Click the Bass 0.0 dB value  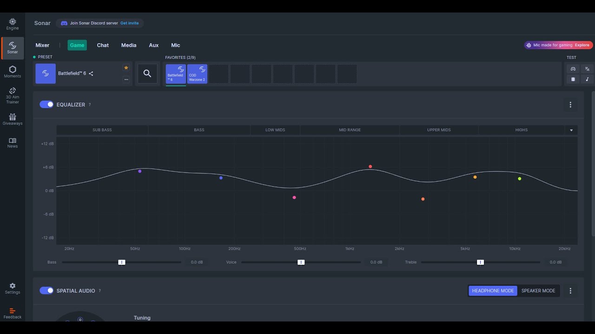[x=197, y=262]
